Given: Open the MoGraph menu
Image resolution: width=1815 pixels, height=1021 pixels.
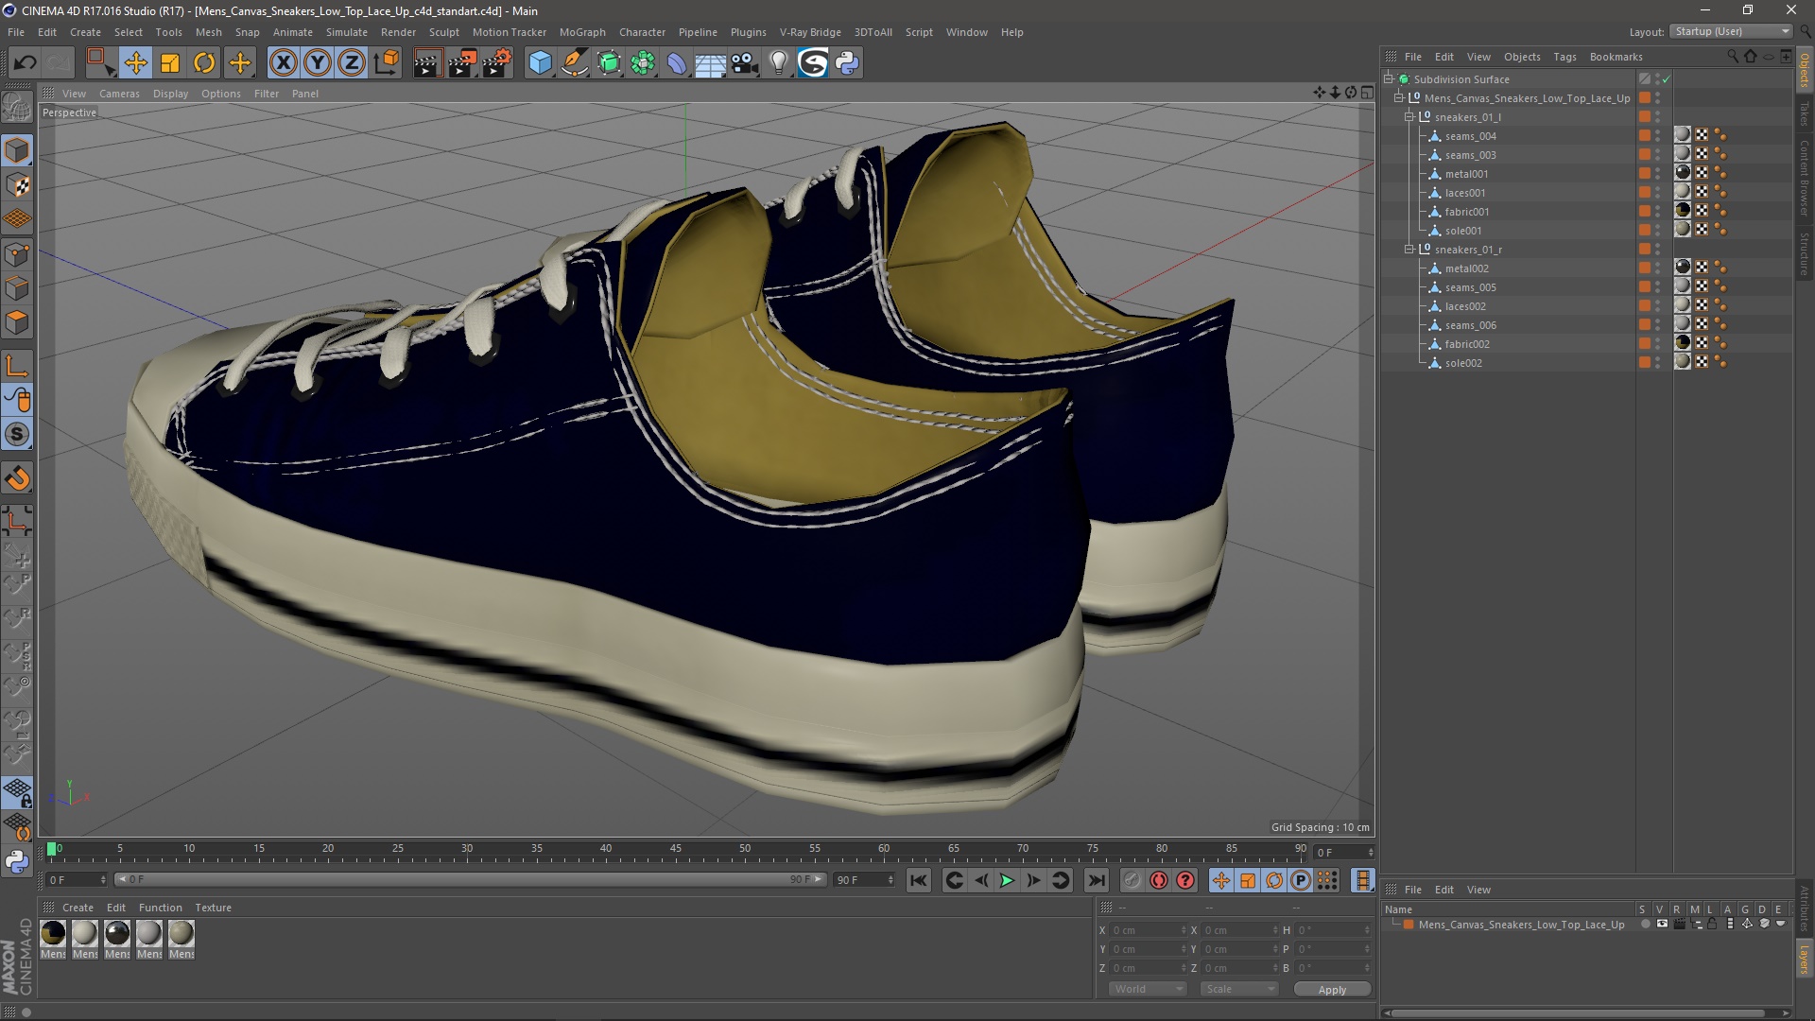Looking at the screenshot, I should [x=582, y=32].
